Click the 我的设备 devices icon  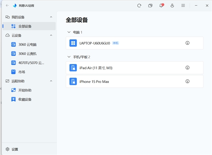[8, 17]
